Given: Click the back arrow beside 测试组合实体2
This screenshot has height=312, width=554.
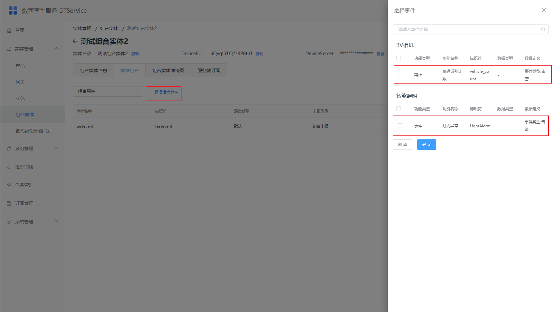Looking at the screenshot, I should 76,41.
